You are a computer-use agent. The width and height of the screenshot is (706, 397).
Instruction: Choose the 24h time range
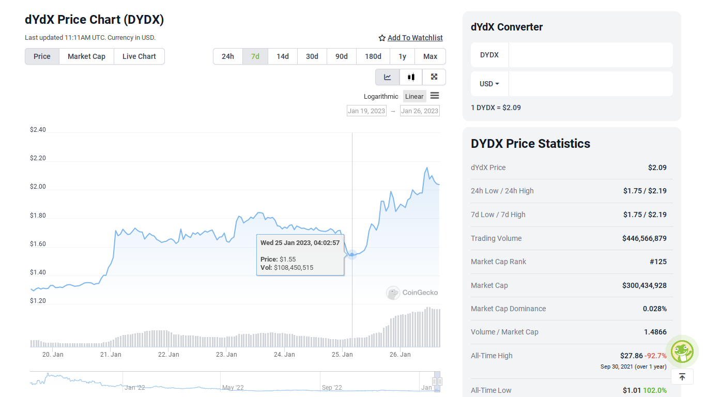click(228, 56)
